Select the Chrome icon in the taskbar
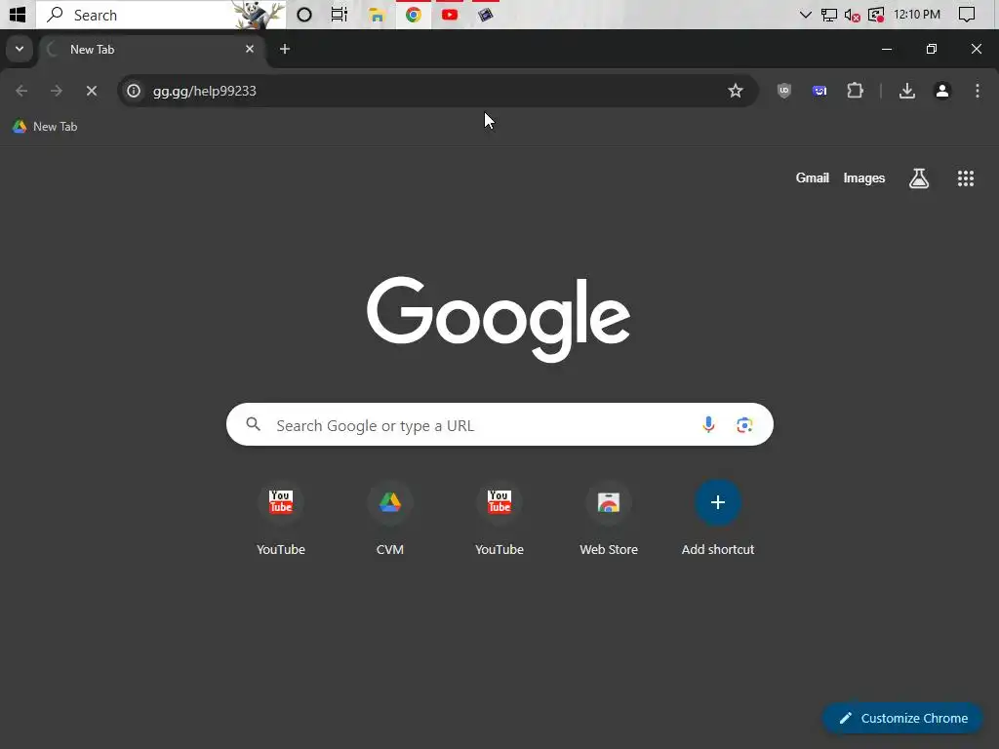 click(414, 14)
